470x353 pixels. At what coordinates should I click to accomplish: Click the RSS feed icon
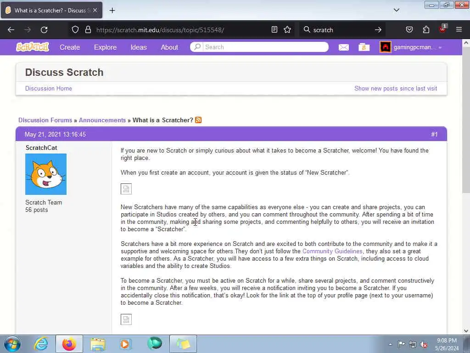[x=198, y=120]
